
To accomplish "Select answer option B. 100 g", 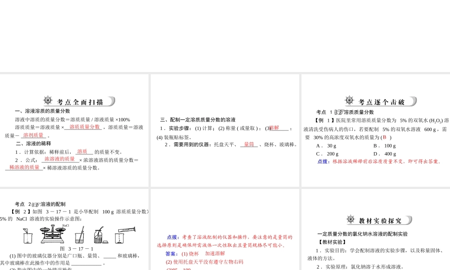I will [x=385, y=146].
